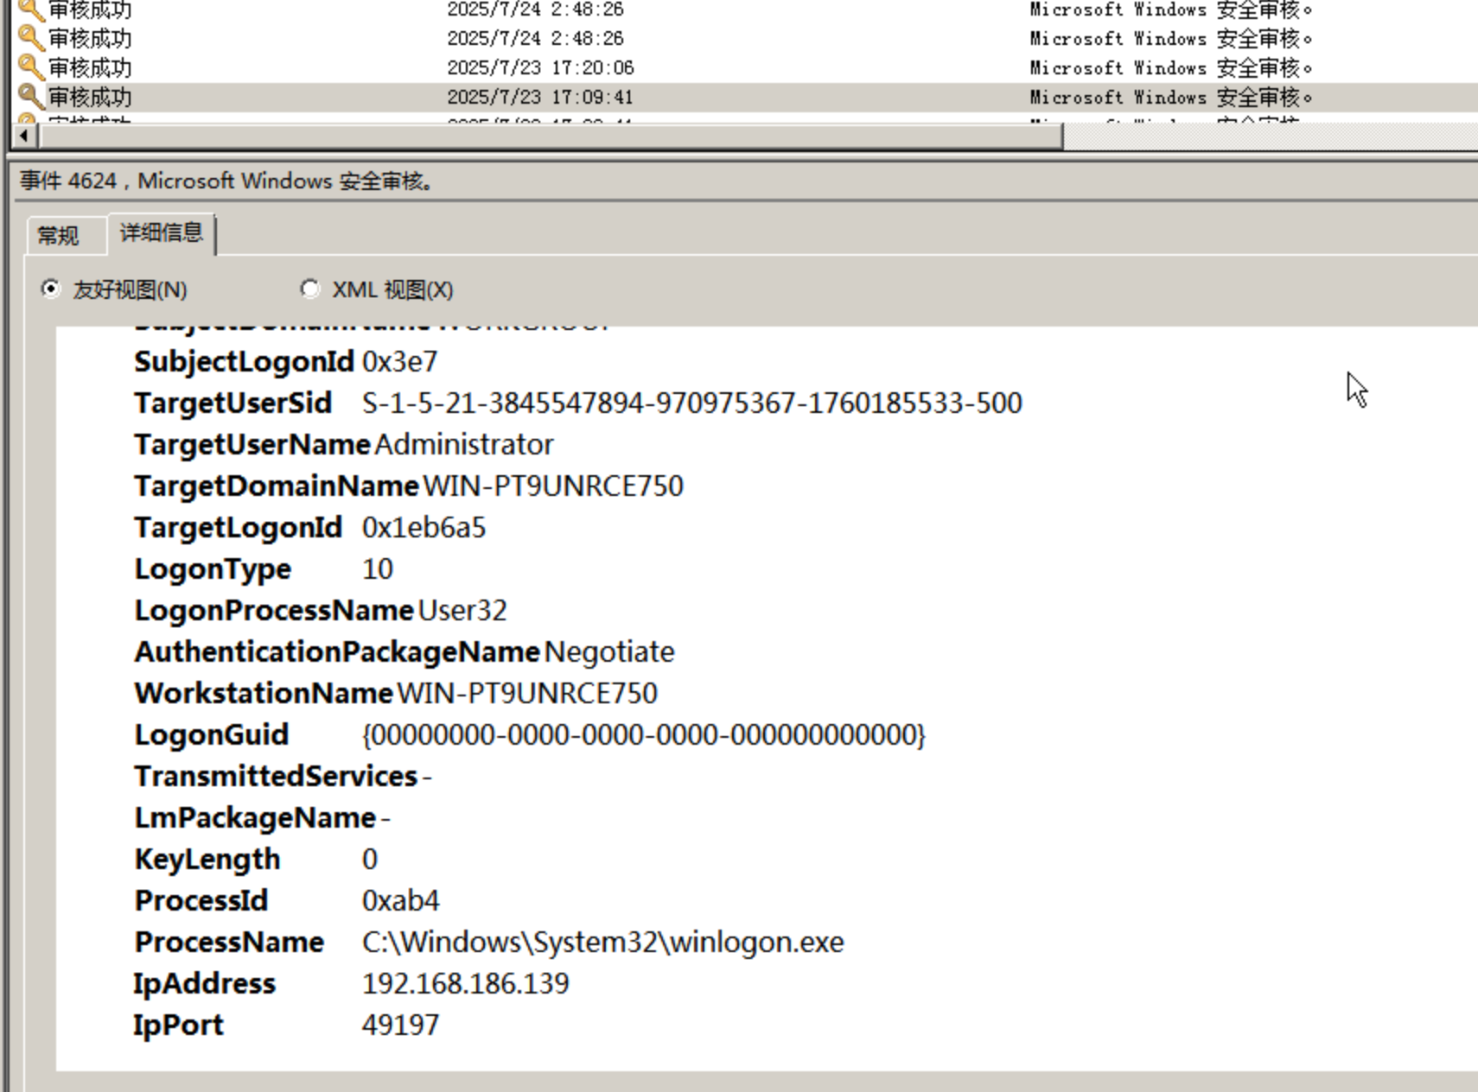
Task: Click the WorkstationName value WIN-PT9UNRCE750
Action: click(x=526, y=693)
